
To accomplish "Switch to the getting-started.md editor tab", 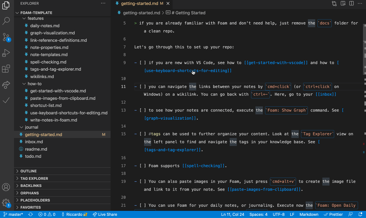I will click(141, 4).
